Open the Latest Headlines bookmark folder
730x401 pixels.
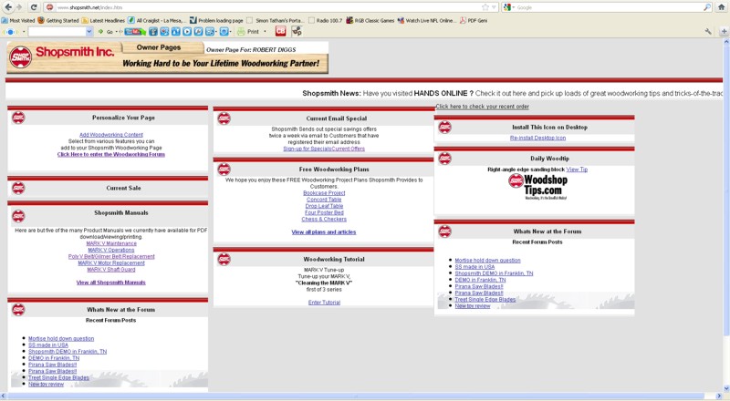coord(103,20)
